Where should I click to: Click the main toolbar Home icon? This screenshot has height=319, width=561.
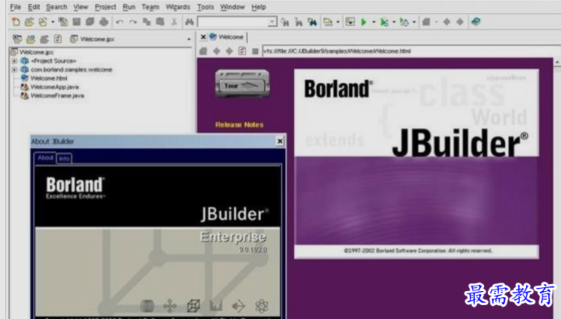pyautogui.click(x=426, y=23)
